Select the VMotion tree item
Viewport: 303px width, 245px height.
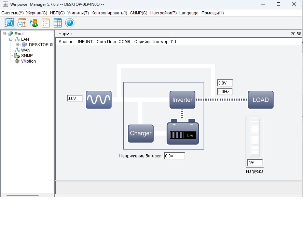28,61
